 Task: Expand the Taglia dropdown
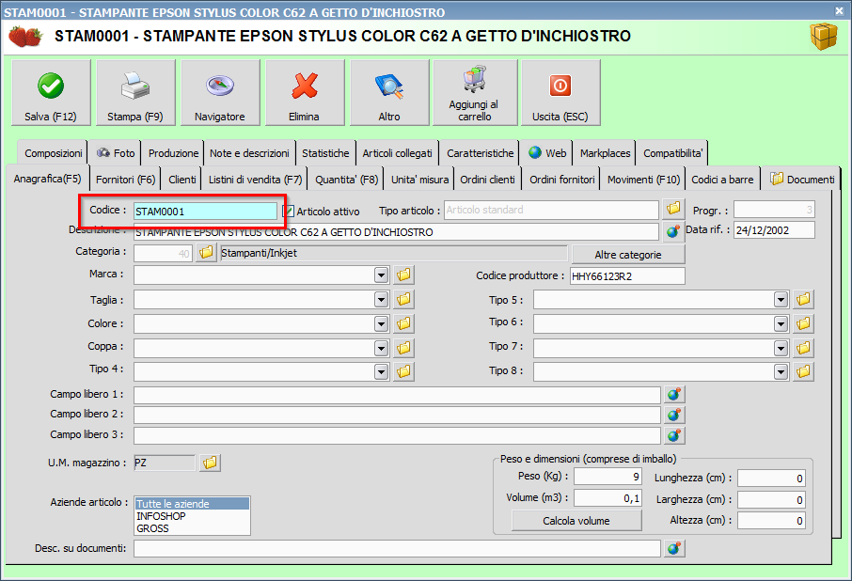[382, 300]
